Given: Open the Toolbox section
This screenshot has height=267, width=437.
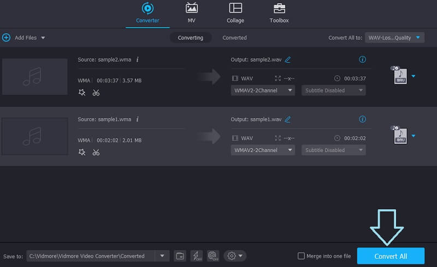Looking at the screenshot, I should (x=279, y=13).
